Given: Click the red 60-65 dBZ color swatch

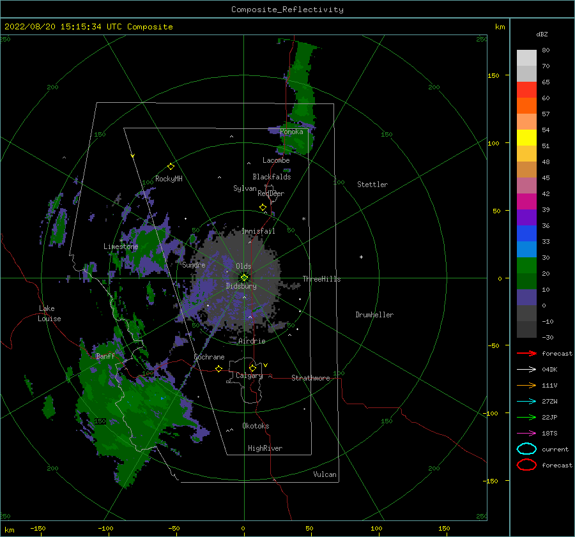Looking at the screenshot, I should pos(526,90).
